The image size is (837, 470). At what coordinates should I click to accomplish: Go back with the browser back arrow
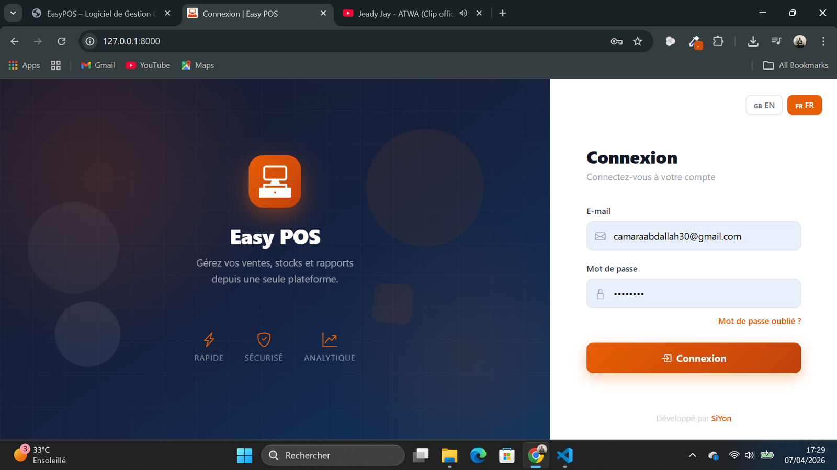[14, 41]
